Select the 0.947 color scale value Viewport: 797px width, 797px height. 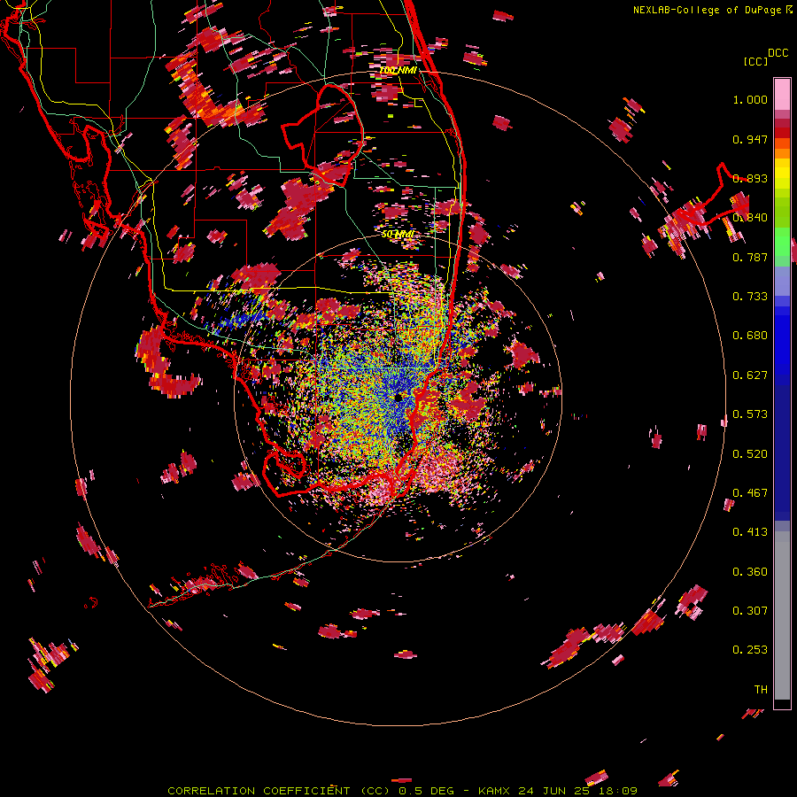pyautogui.click(x=750, y=139)
